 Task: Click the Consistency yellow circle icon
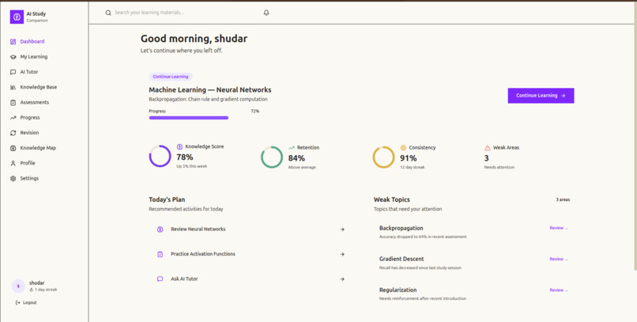point(403,148)
